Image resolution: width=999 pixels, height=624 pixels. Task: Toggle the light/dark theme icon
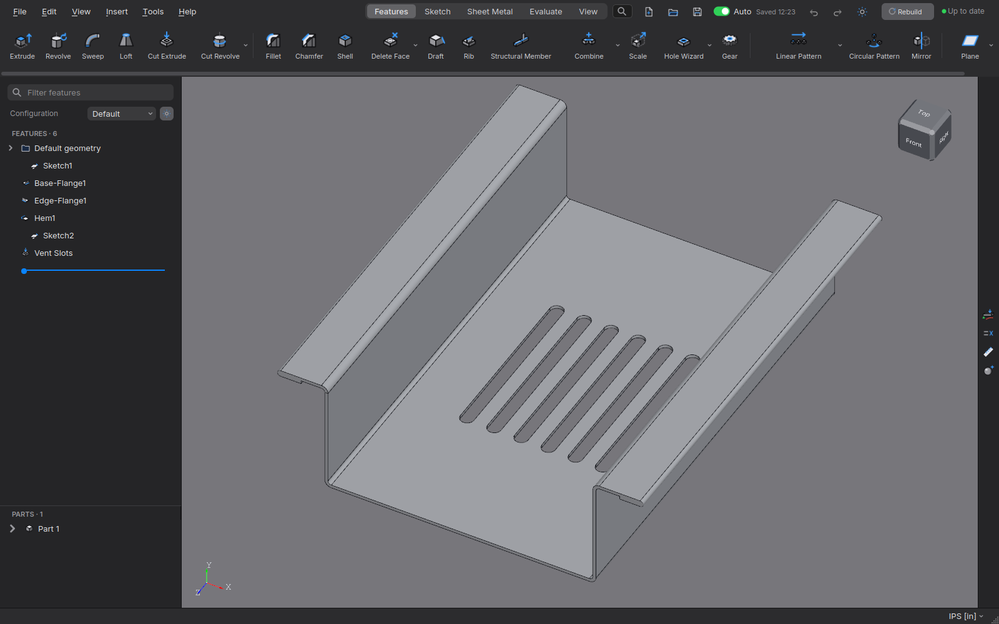tap(862, 12)
